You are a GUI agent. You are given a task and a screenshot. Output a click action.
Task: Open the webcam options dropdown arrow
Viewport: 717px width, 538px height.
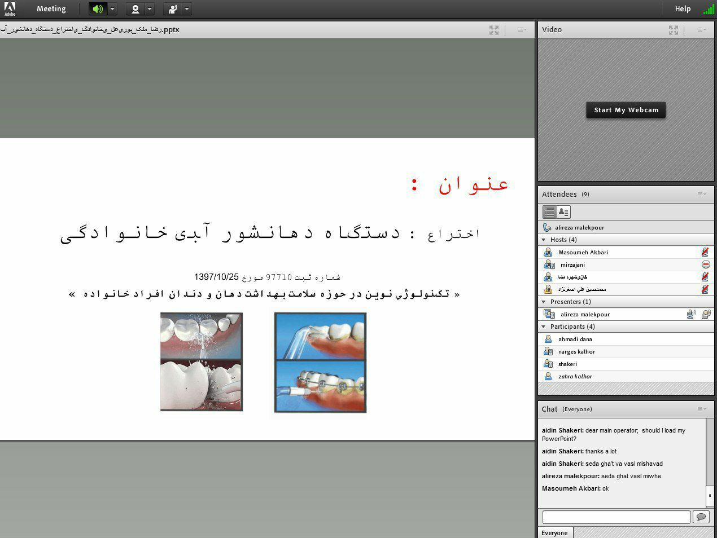(150, 9)
